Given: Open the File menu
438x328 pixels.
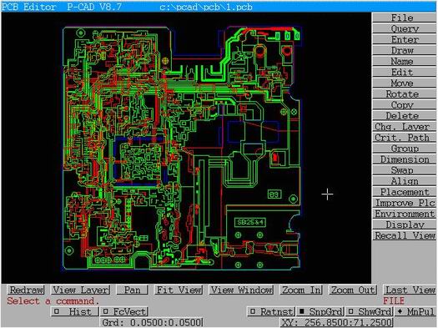Looking at the screenshot, I should [404, 18].
